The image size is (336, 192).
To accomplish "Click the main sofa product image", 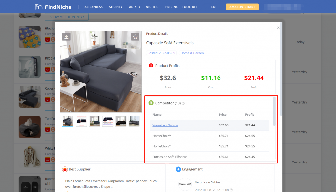I will [x=101, y=71].
